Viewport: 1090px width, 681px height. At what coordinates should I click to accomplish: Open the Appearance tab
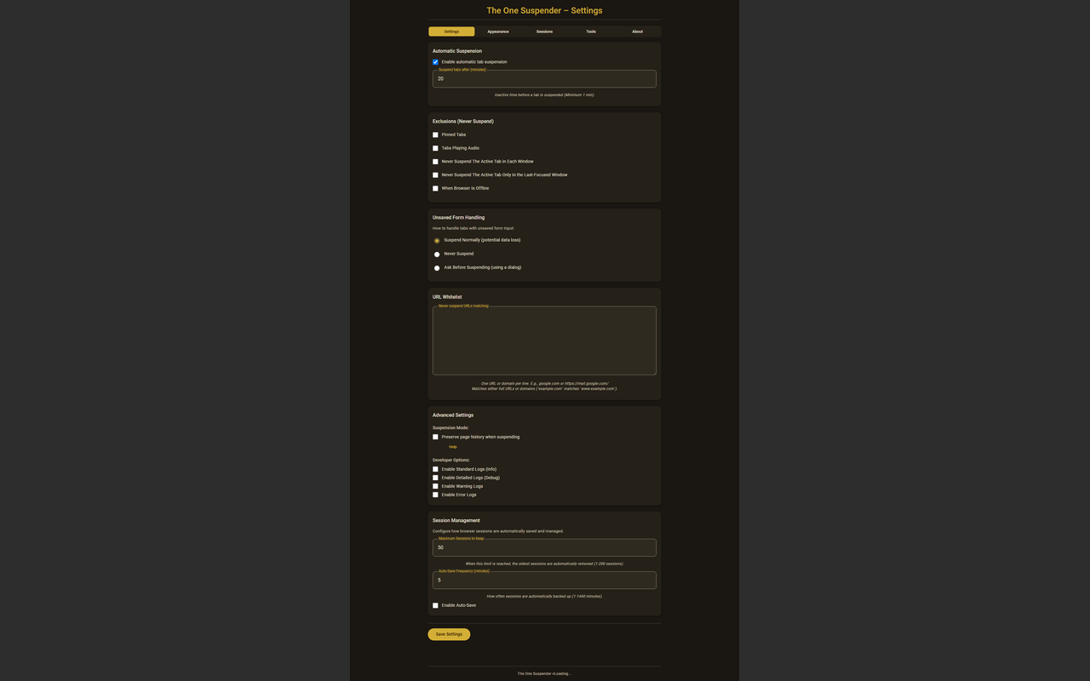tap(498, 31)
